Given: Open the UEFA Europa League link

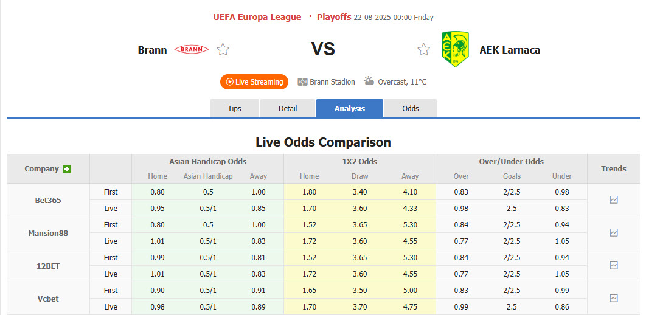Looking at the screenshot, I should (x=257, y=17).
